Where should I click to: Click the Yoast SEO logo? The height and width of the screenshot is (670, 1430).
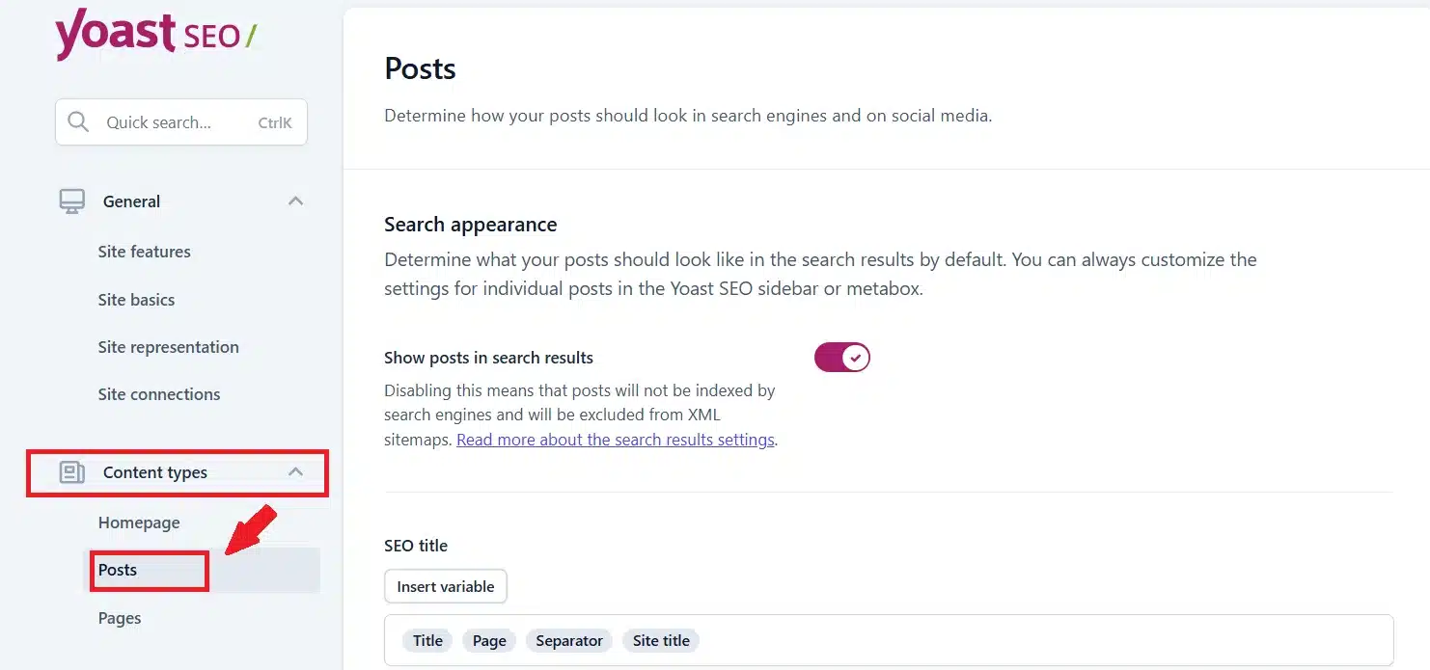154,34
